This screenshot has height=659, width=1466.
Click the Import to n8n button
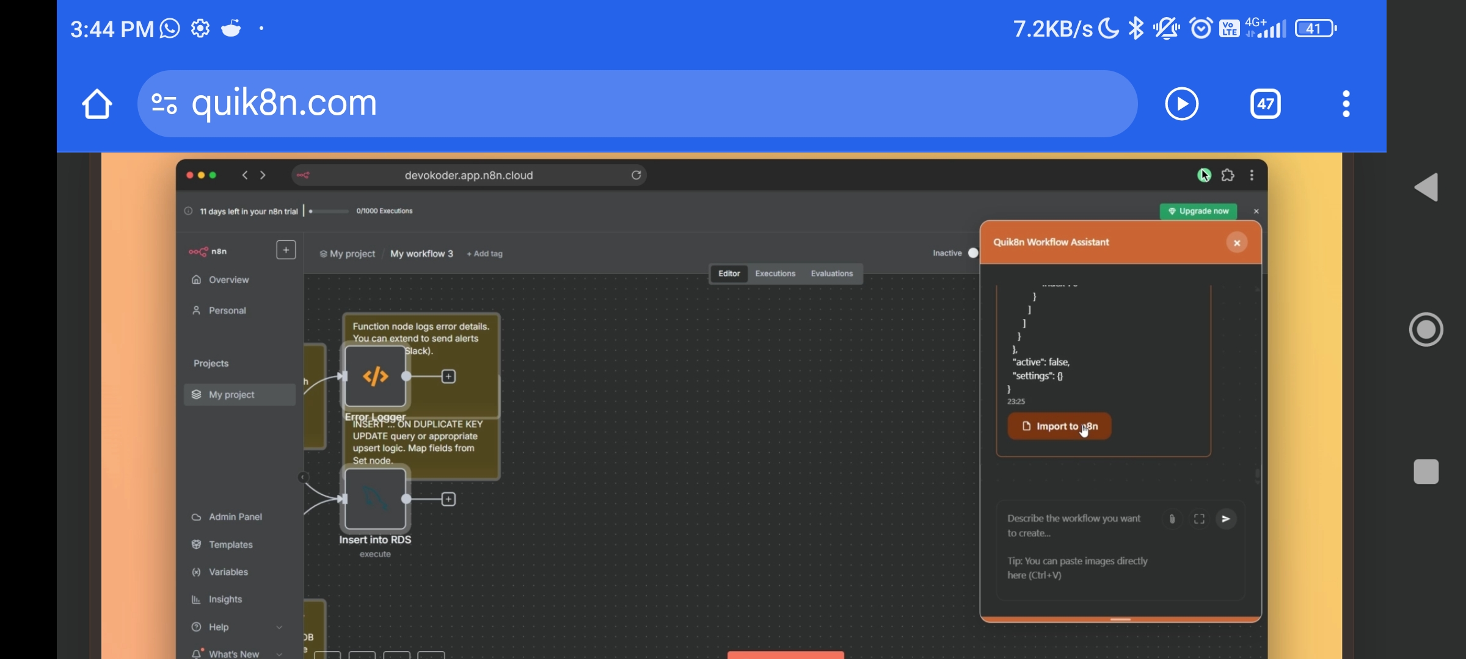pos(1059,426)
